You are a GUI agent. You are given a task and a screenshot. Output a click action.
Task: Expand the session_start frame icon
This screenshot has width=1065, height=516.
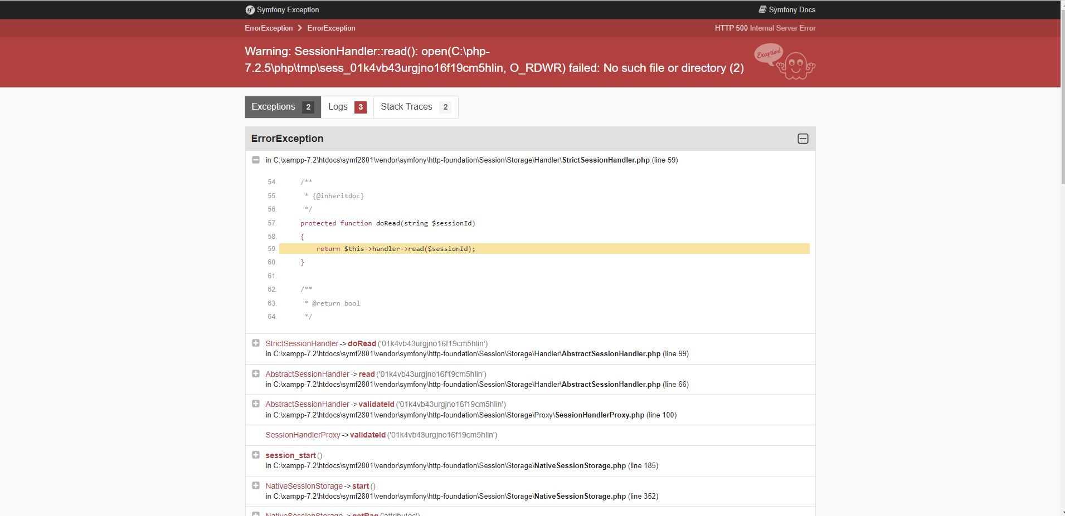tap(256, 455)
